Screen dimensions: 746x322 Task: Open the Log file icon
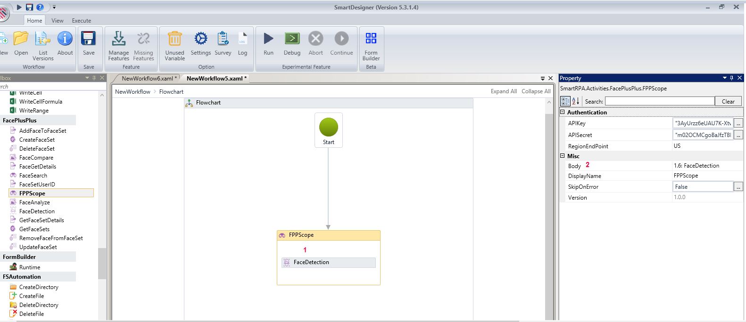coord(242,39)
